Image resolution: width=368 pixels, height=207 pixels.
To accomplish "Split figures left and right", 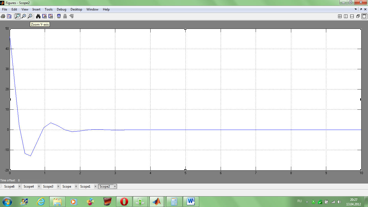I will 346,16.
